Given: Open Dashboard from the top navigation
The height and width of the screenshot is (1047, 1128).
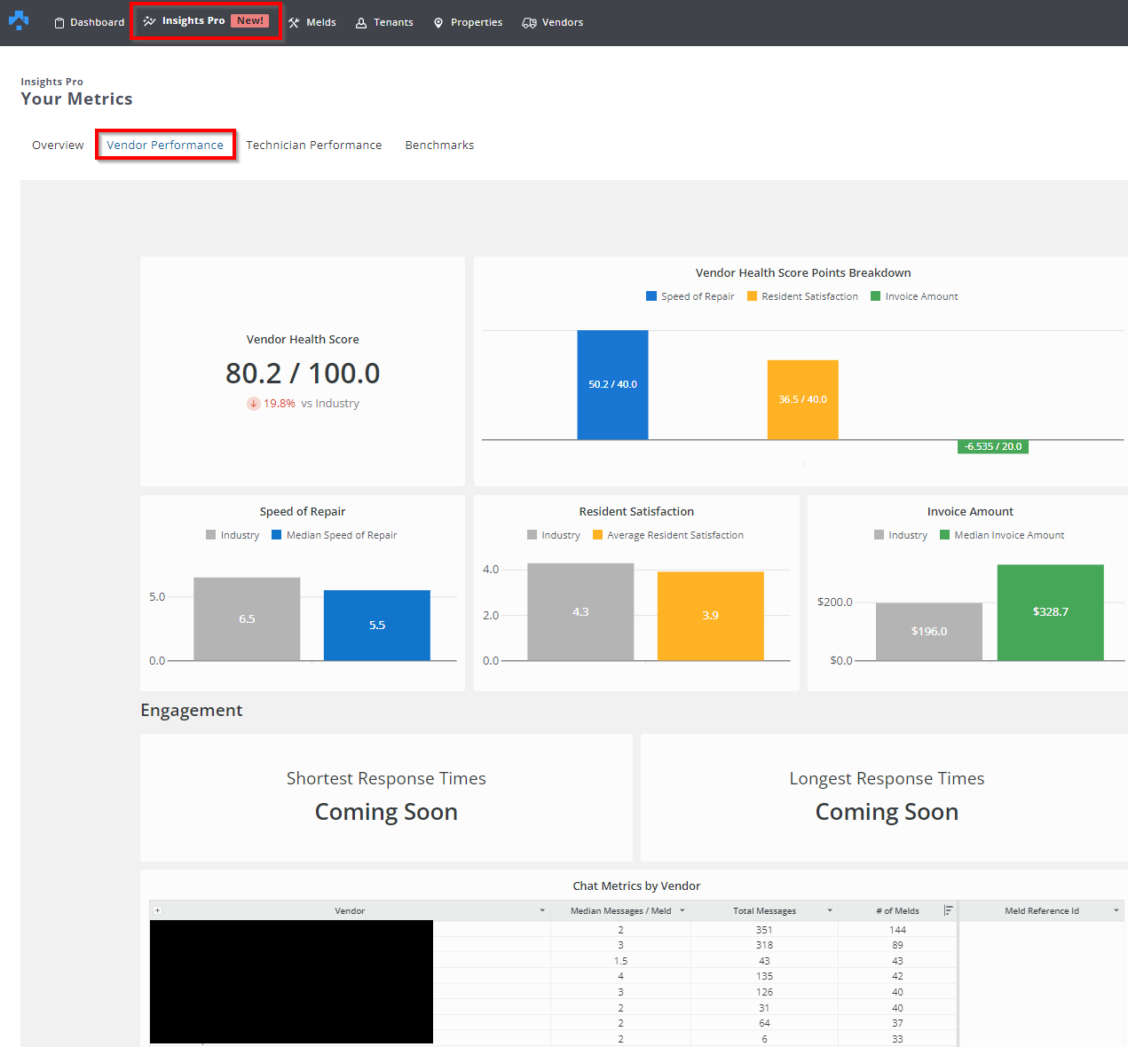Looking at the screenshot, I should (89, 22).
